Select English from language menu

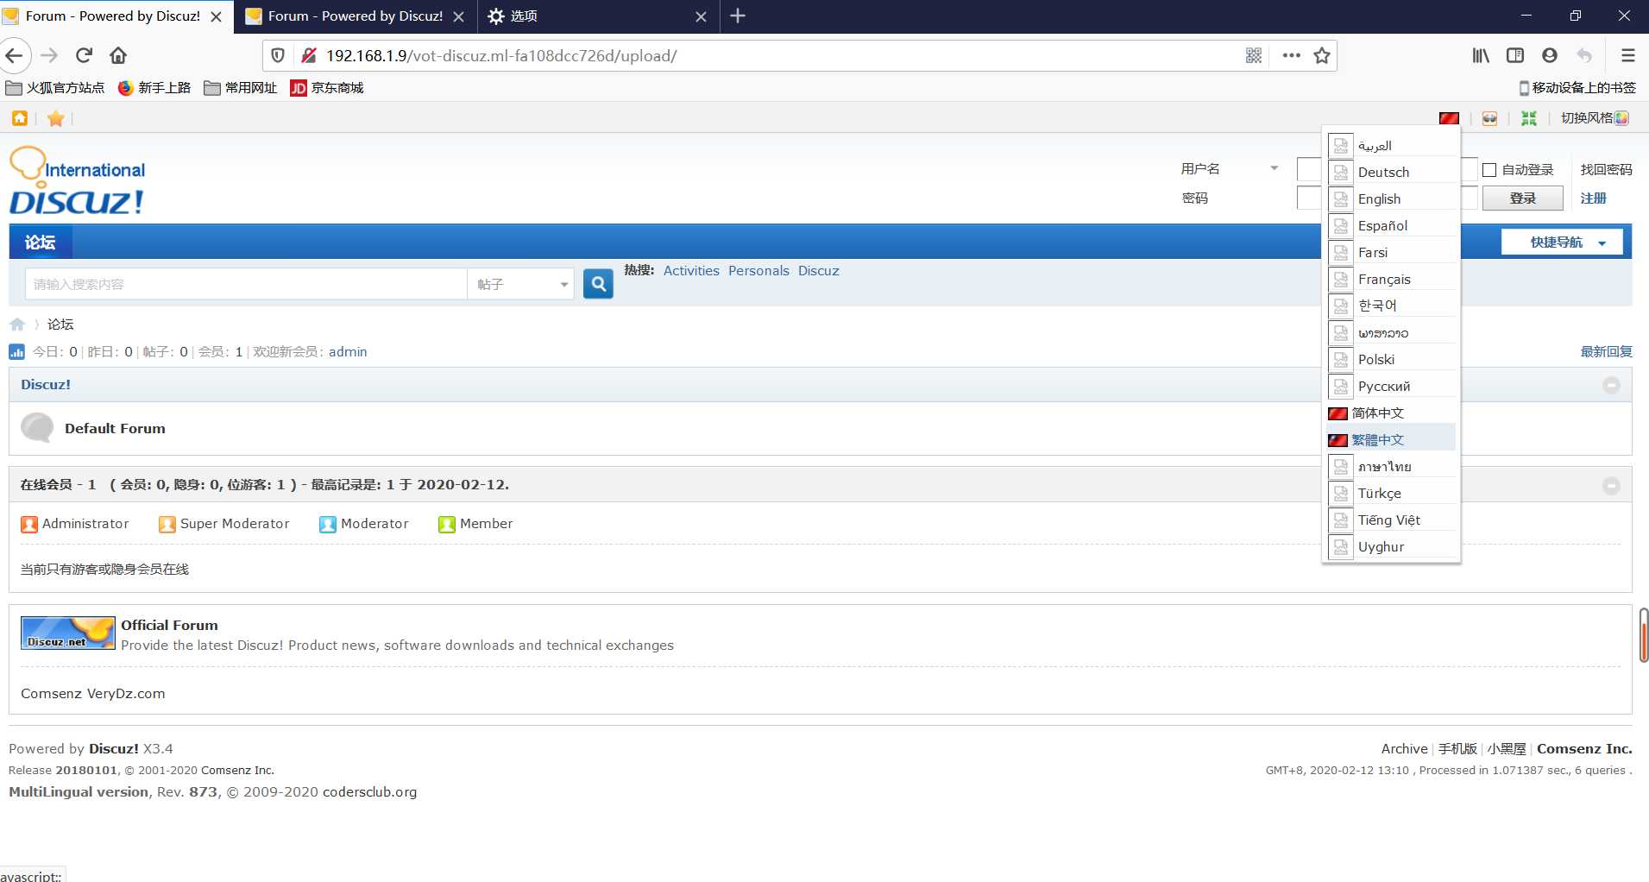tap(1391, 198)
